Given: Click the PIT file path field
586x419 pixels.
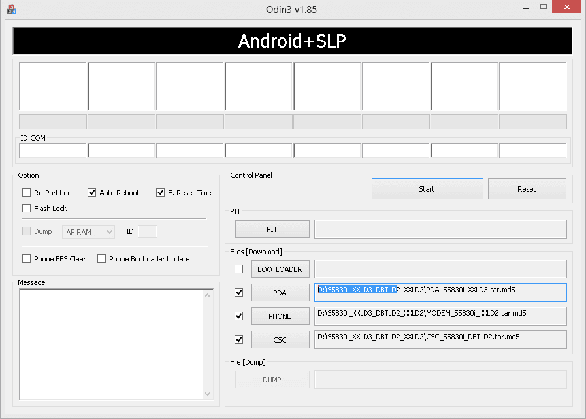Looking at the screenshot, I should click(440, 229).
